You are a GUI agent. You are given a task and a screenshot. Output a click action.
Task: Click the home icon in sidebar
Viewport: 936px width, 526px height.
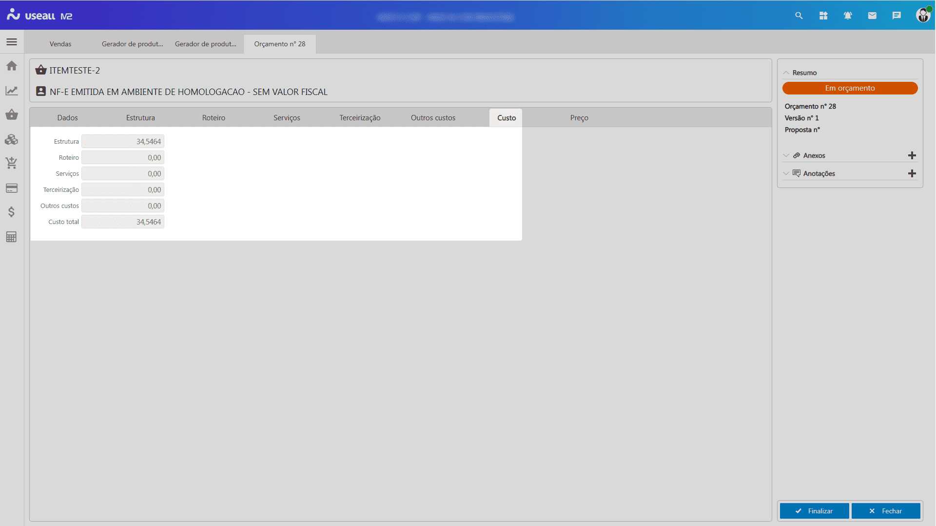[x=12, y=66]
